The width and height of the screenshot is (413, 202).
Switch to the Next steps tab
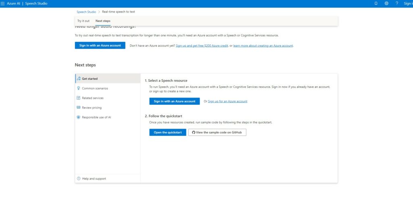pos(103,21)
